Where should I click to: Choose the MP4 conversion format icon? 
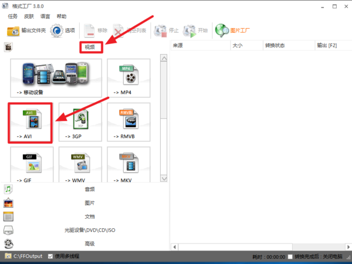click(x=128, y=79)
